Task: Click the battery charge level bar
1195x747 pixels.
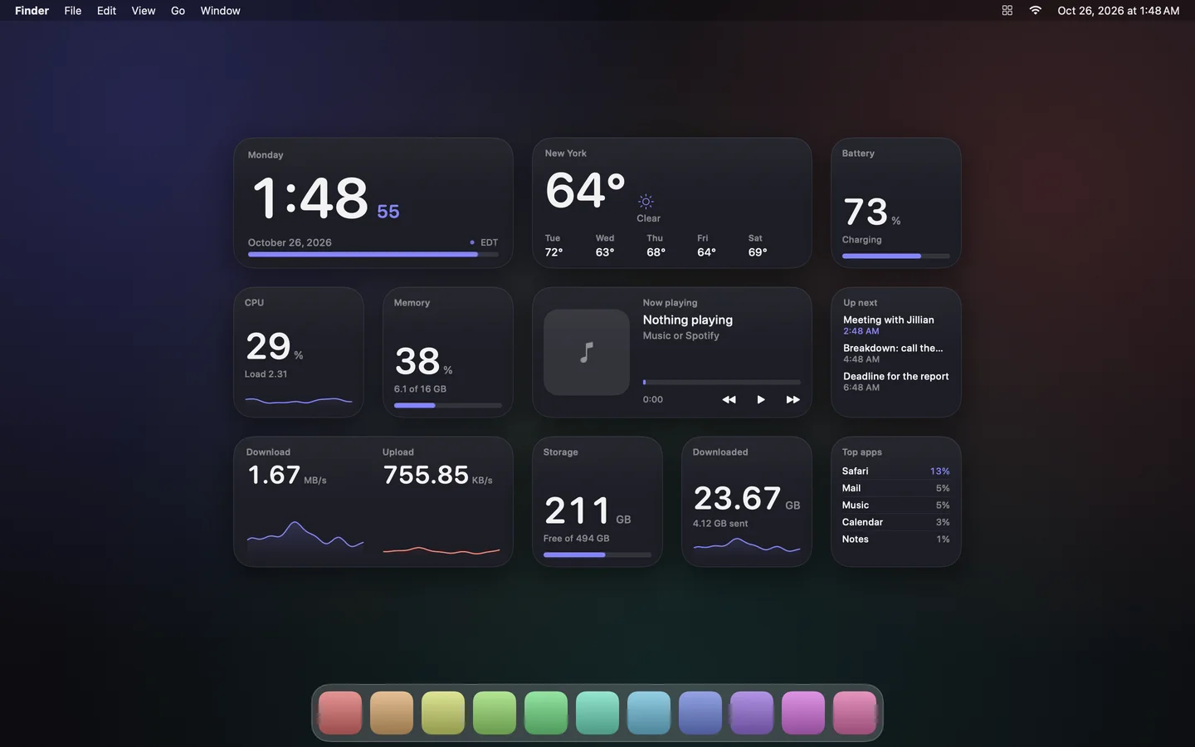Action: pos(896,256)
